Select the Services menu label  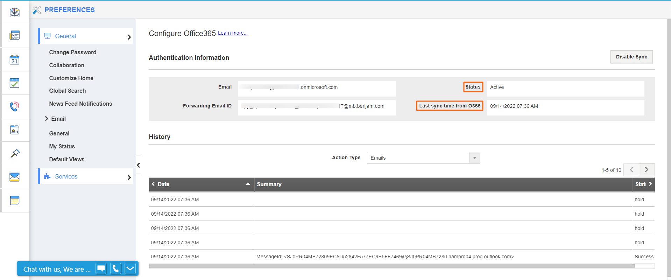[x=66, y=176]
